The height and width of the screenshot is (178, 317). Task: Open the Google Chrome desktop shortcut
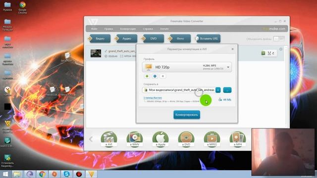coord(22,8)
